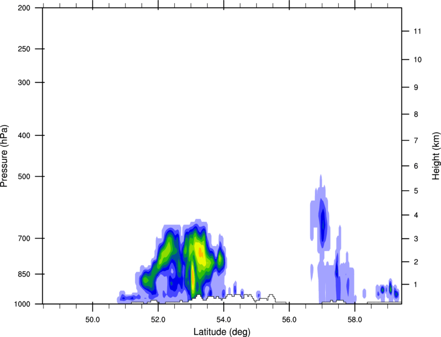This screenshot has height=337, width=441.
Task: Click the 500 pressure tick label
Action: tap(24, 176)
